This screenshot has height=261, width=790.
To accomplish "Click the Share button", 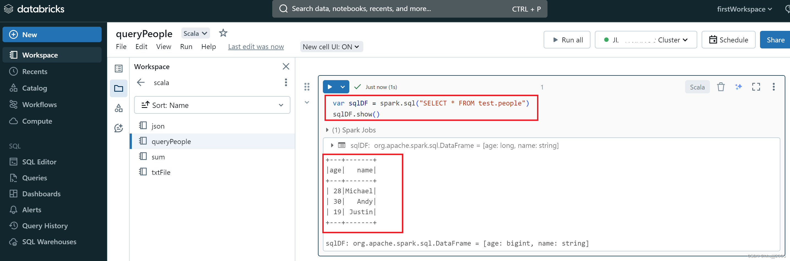I will 775,40.
